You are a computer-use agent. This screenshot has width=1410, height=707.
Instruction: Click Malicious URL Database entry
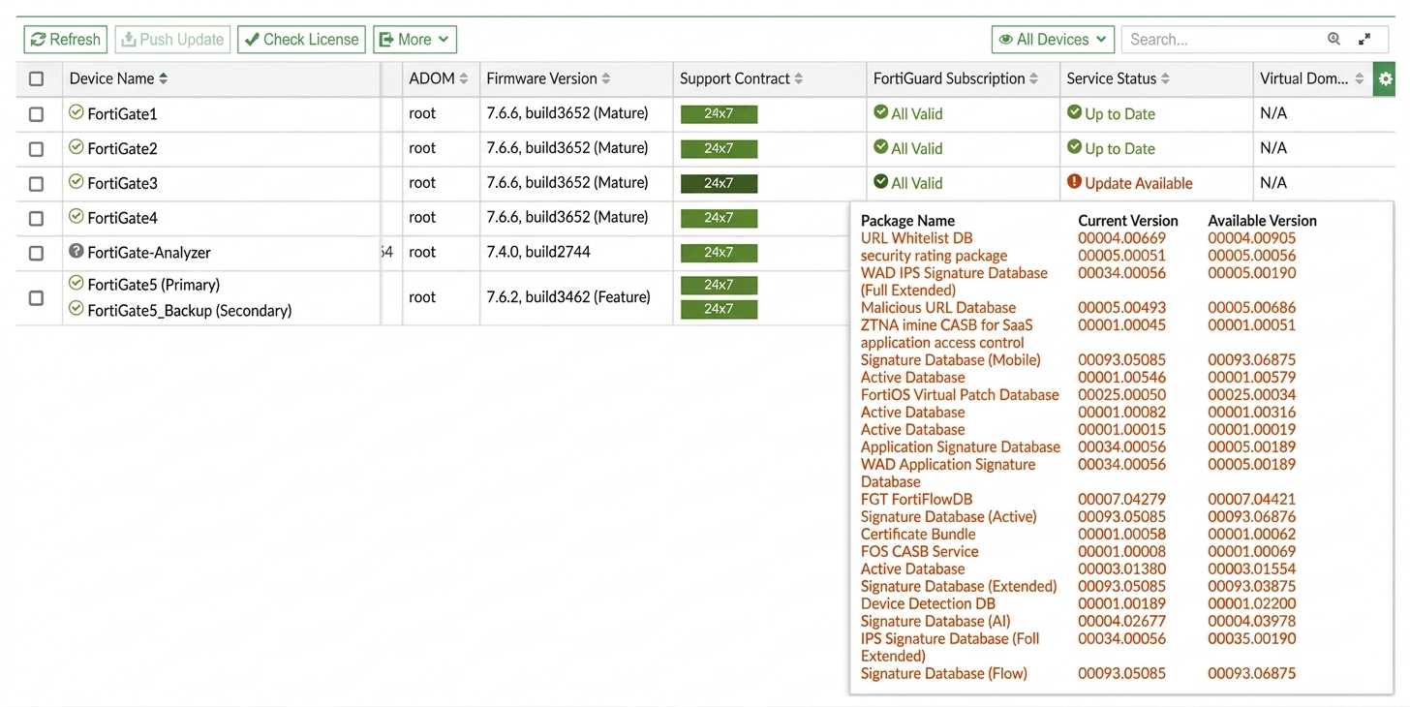pos(938,308)
